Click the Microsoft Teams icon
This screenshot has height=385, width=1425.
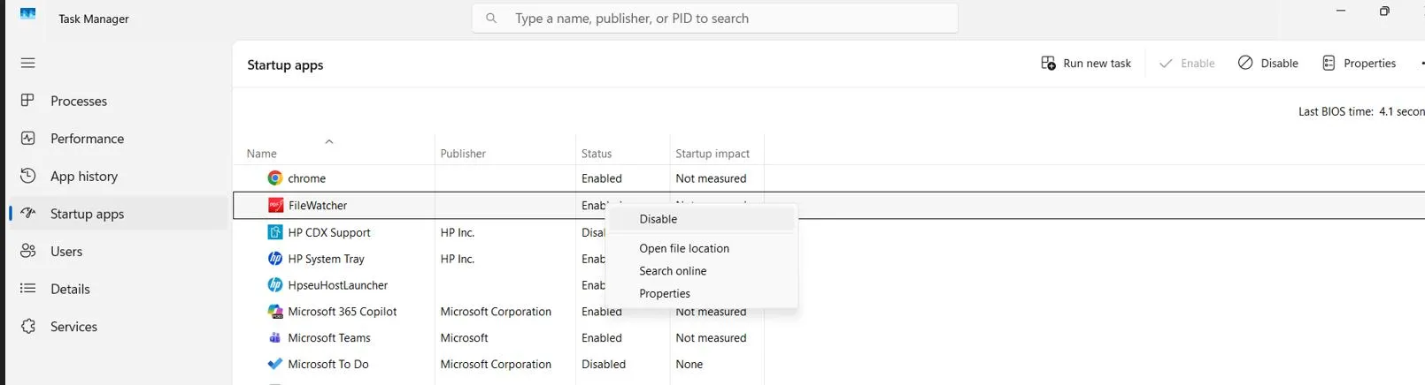click(x=275, y=337)
